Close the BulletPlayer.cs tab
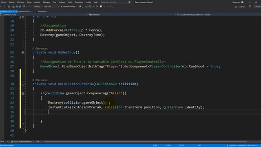 click(x=16, y=12)
